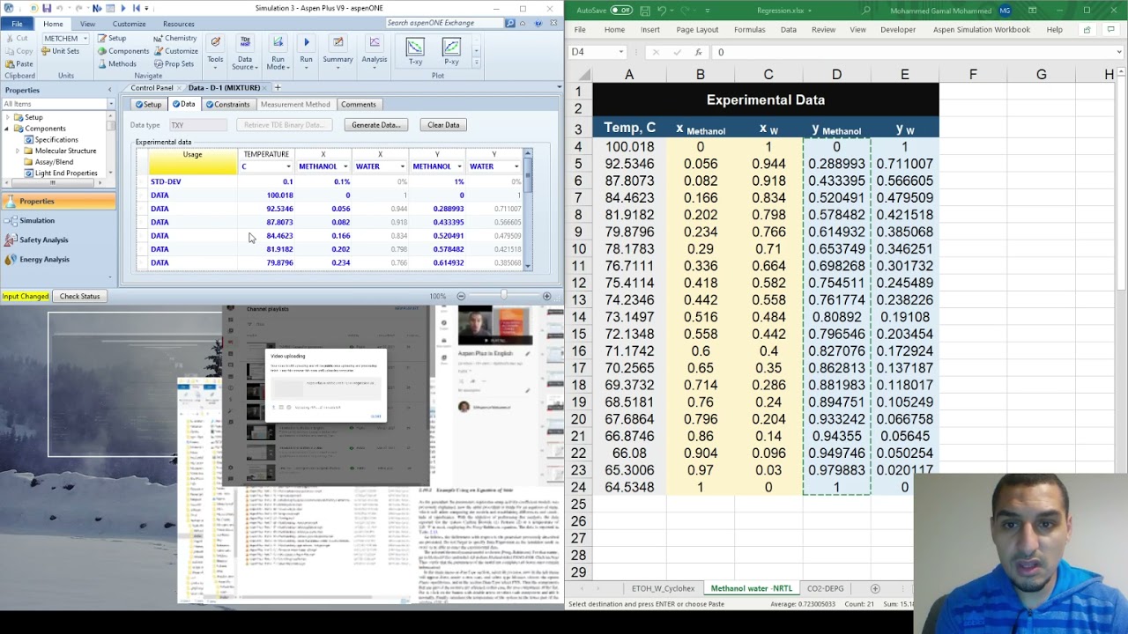1128x634 pixels.
Task: Select Excel cell with Temp 100.018
Action: click(x=629, y=147)
